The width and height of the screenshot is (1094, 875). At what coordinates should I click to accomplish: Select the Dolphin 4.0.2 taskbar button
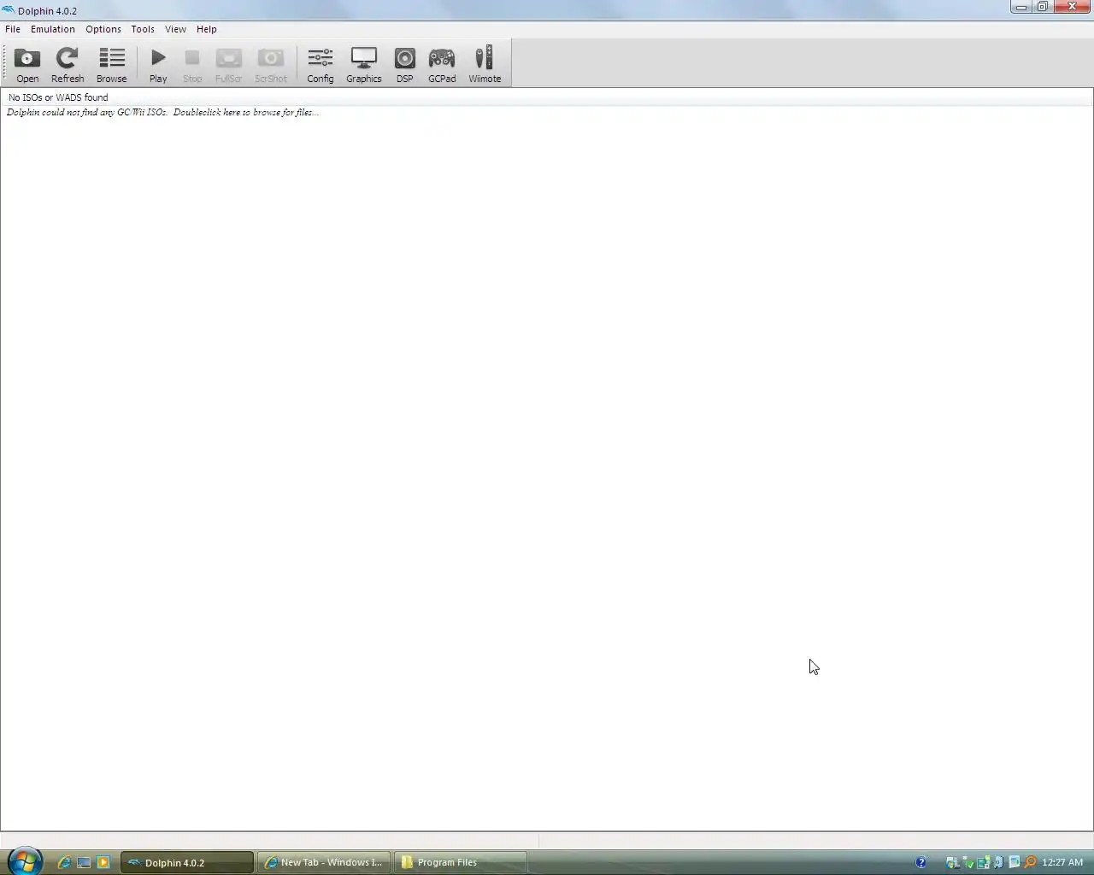coord(187,862)
